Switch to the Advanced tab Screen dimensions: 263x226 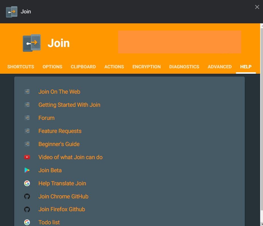219,67
